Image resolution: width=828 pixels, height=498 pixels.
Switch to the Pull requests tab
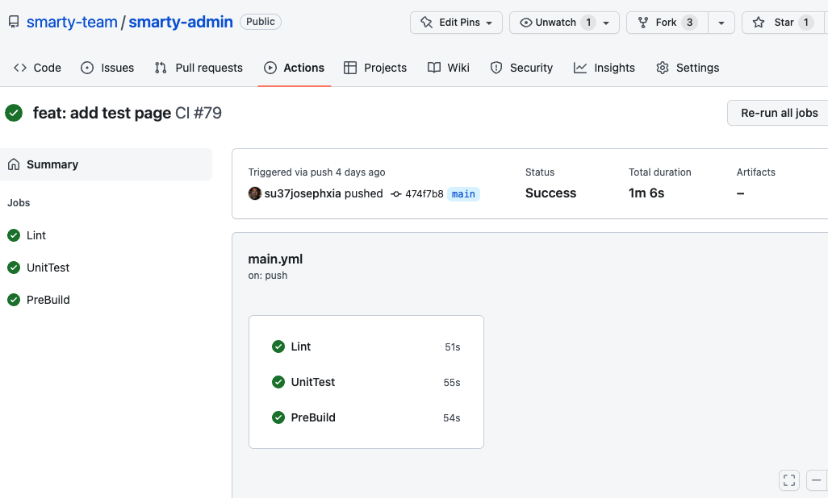pyautogui.click(x=199, y=68)
